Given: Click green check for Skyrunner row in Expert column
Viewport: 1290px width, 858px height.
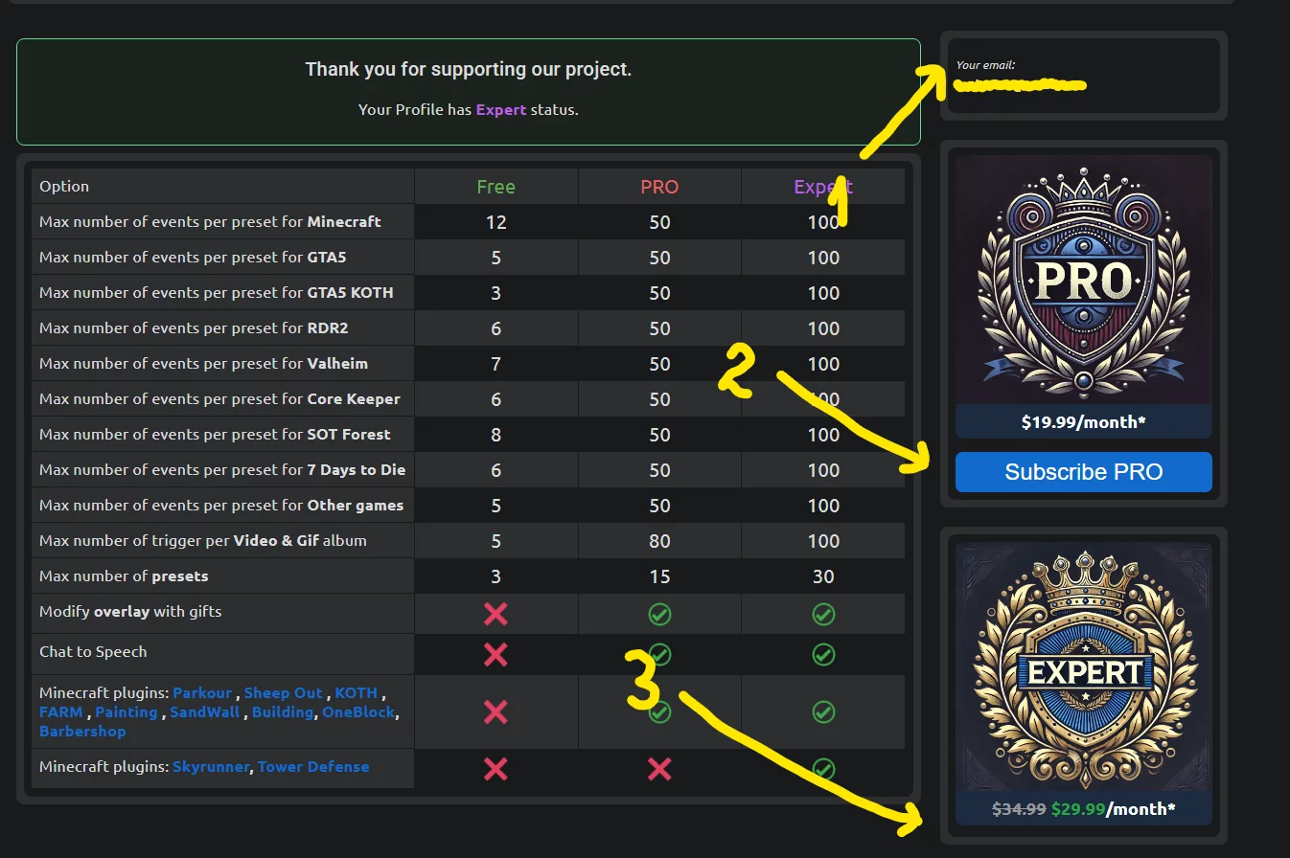Looking at the screenshot, I should [823, 768].
